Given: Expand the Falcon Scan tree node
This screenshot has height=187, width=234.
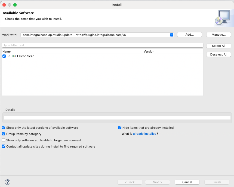Looking at the screenshot, I should (x=9, y=56).
